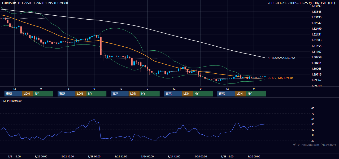This screenshot has height=159, width=339.
Task: Click price axis label 1.33195
Action: point(316,17)
